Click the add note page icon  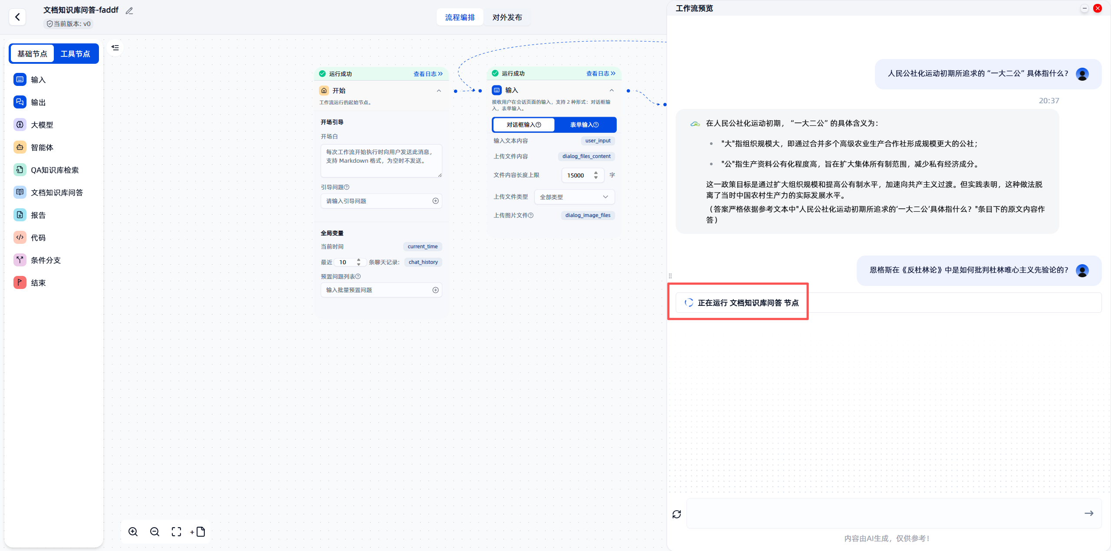pos(198,531)
